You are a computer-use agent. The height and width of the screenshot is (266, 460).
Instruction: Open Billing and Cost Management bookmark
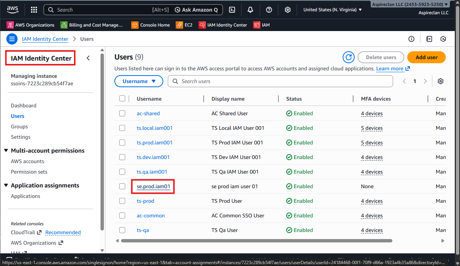92,25
